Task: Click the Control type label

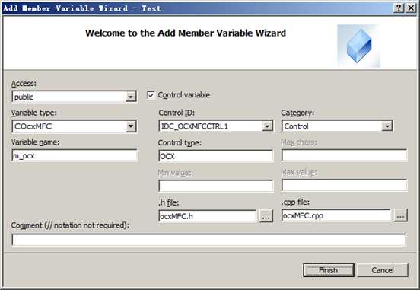Action: 180,143
